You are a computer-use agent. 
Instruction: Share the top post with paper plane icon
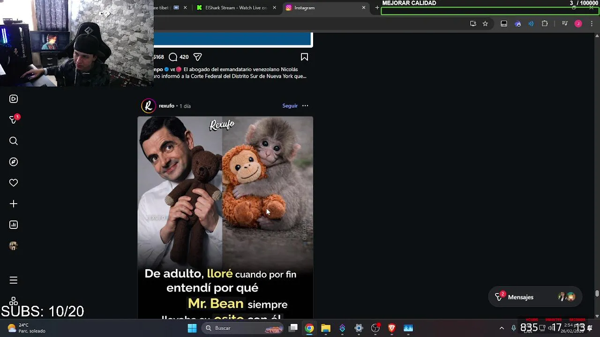pos(197,57)
